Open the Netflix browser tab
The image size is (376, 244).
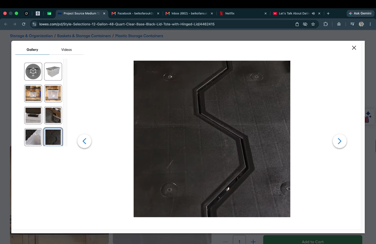(x=242, y=13)
